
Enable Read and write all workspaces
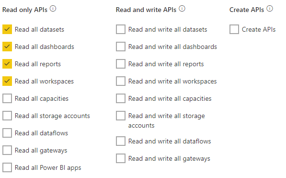pyautogui.click(x=121, y=81)
